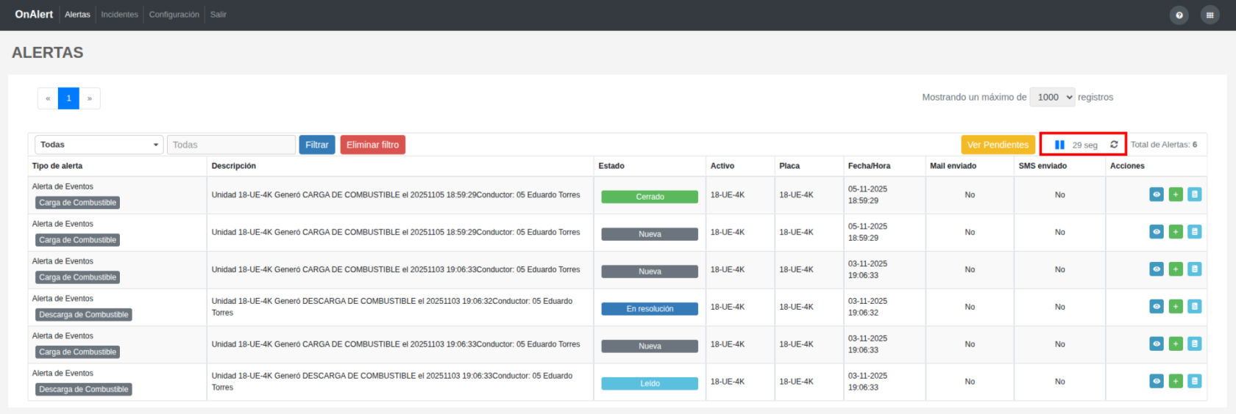Go to previous page with « button
The width and height of the screenshot is (1236, 414).
tap(48, 98)
